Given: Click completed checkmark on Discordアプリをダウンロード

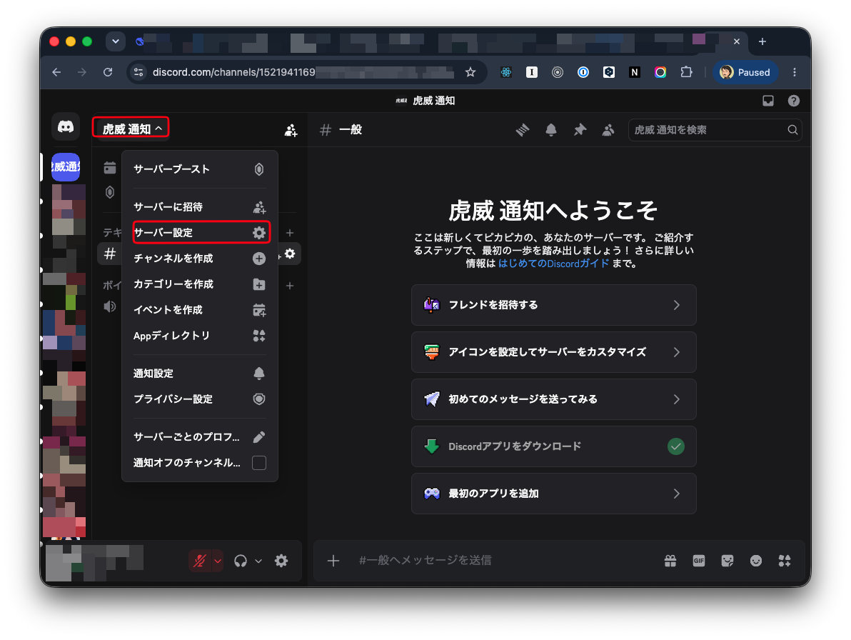Looking at the screenshot, I should point(675,446).
